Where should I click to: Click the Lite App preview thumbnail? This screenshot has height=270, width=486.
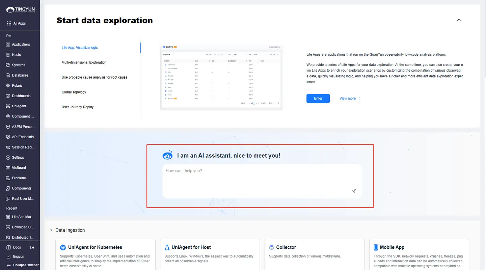pyautogui.click(x=221, y=76)
